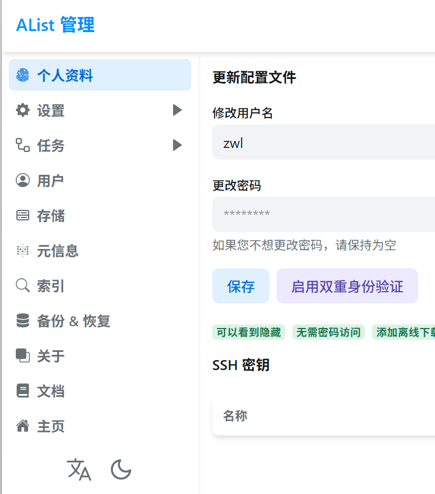Open the 存储 menu item
This screenshot has height=494, width=435.
coord(100,216)
